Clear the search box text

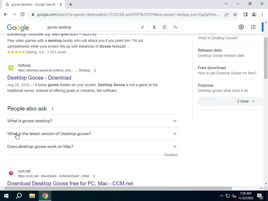[142, 27]
